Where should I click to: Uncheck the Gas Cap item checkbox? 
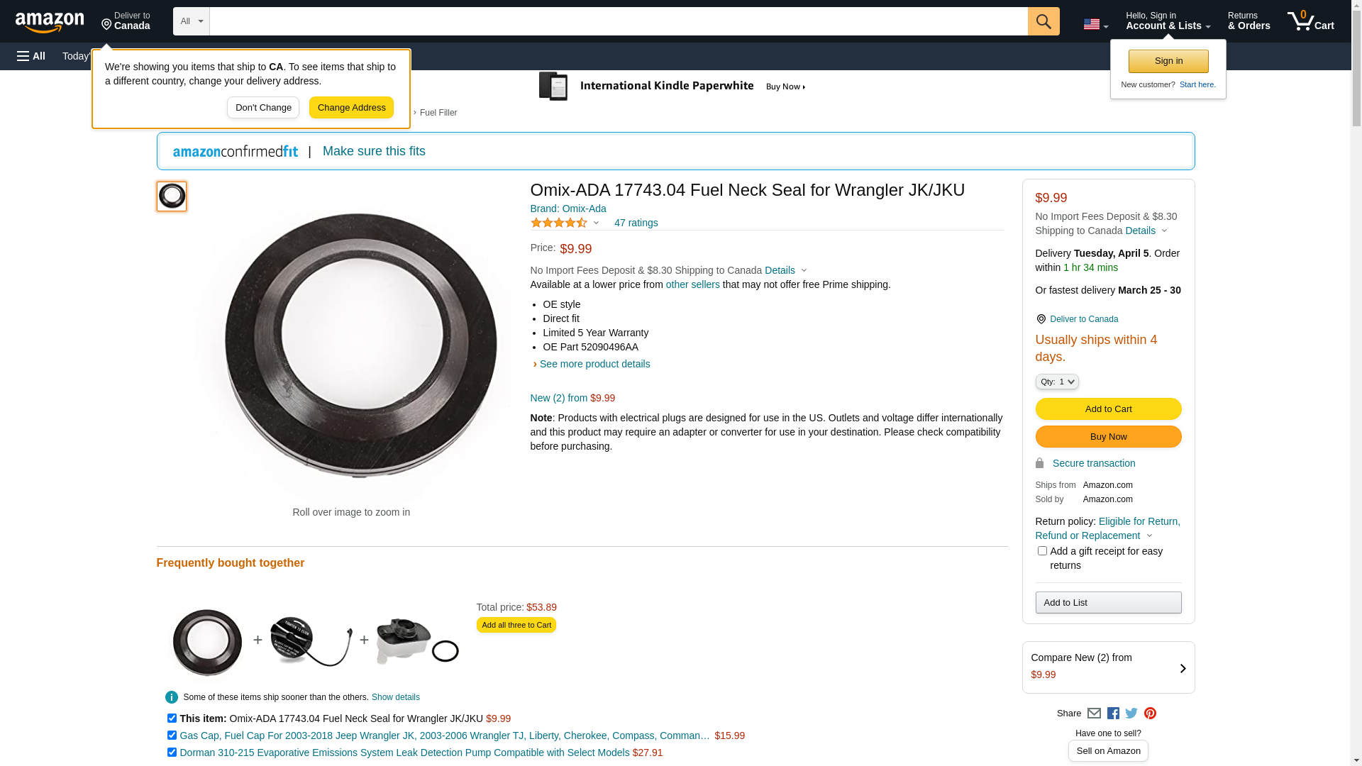tap(172, 736)
